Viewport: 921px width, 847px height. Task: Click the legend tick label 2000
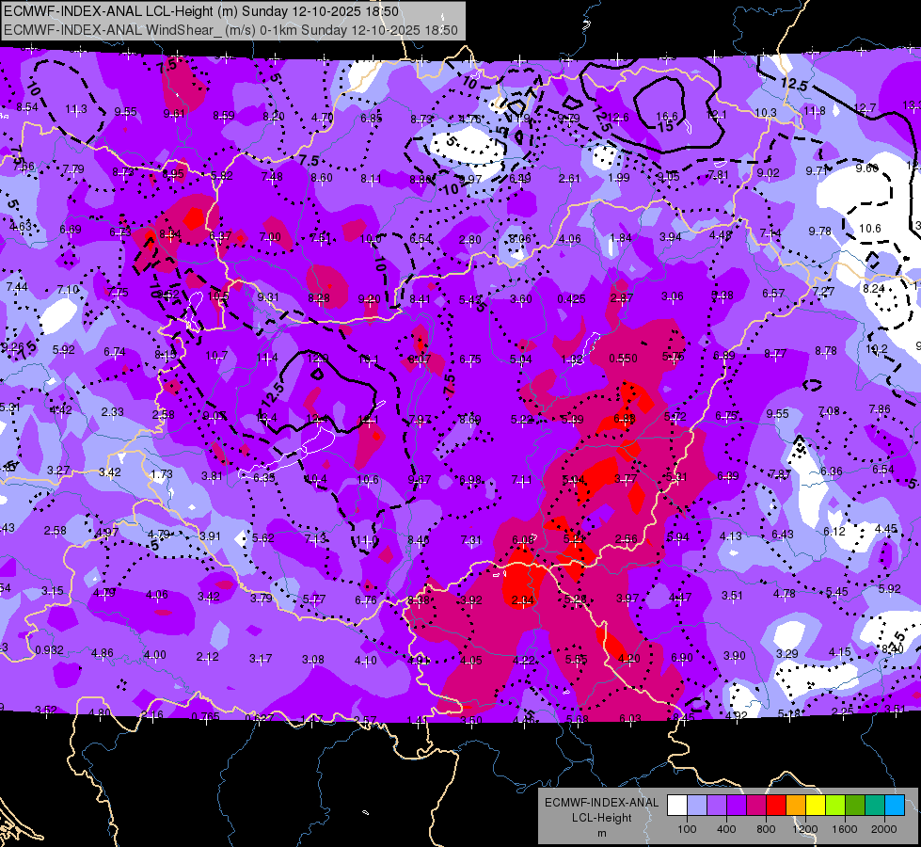pos(884,829)
